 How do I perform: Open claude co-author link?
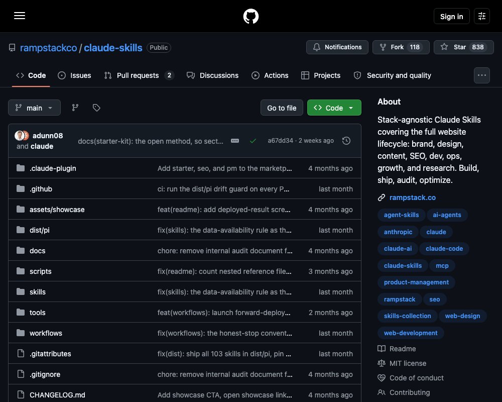pyautogui.click(x=42, y=146)
